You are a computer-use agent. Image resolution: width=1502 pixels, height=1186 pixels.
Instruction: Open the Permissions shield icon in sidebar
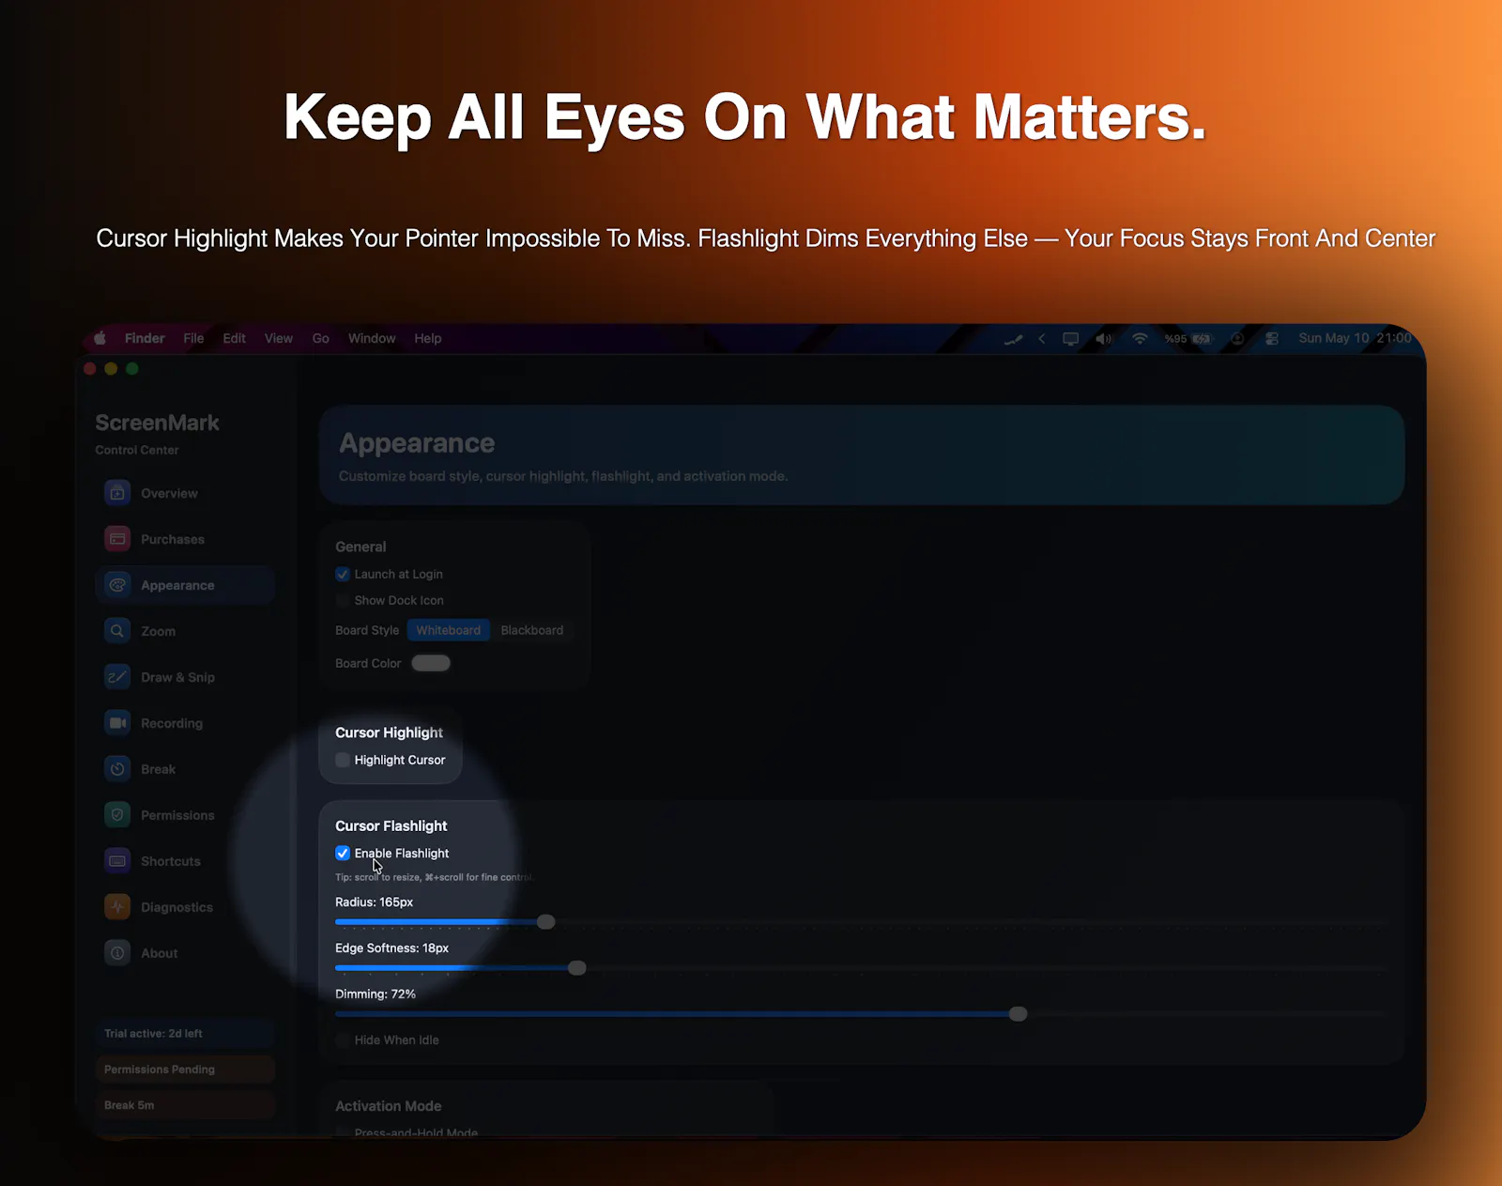(x=117, y=815)
